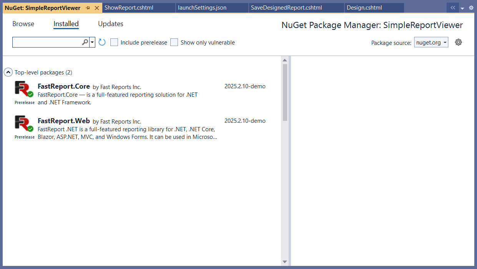477x269 pixels.
Task: Open NuGet settings gear icon
Action: click(x=458, y=42)
